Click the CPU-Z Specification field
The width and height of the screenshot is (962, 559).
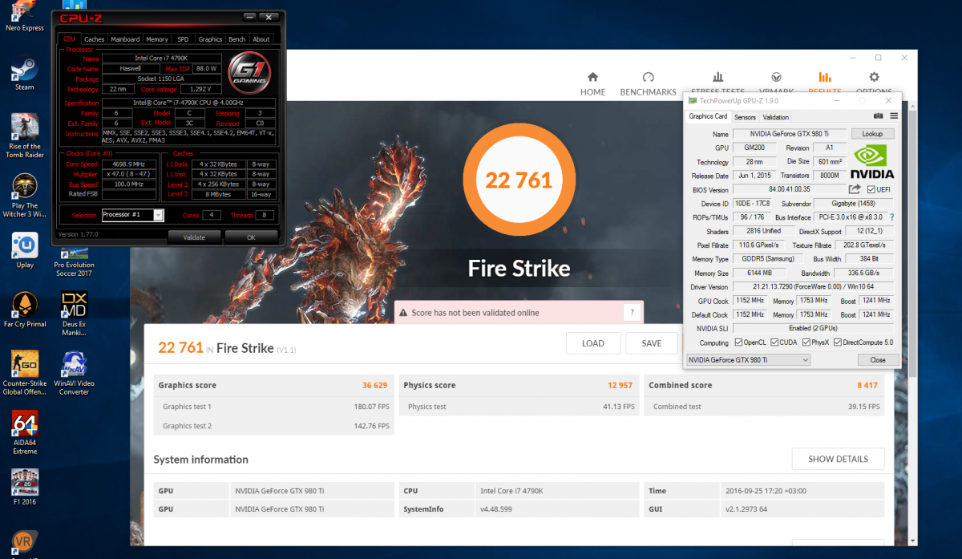(188, 103)
